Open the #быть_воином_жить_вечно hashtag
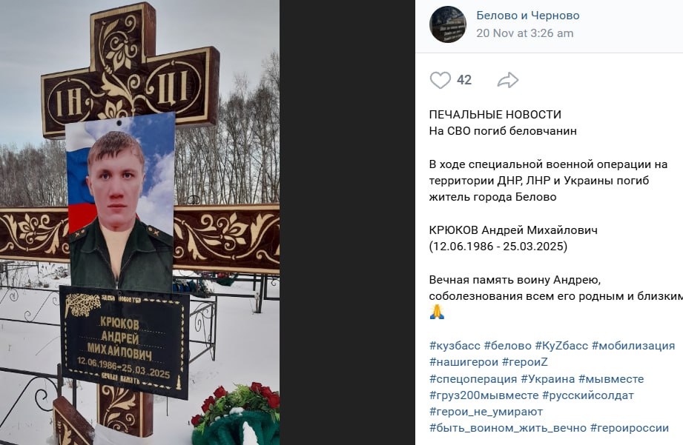The image size is (683, 445). (x=508, y=428)
